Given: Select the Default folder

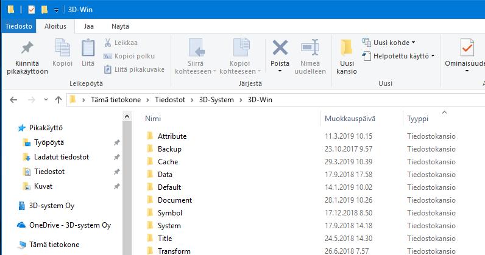Looking at the screenshot, I should tap(169, 187).
